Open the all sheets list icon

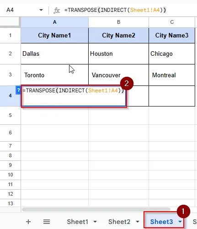(x=47, y=222)
